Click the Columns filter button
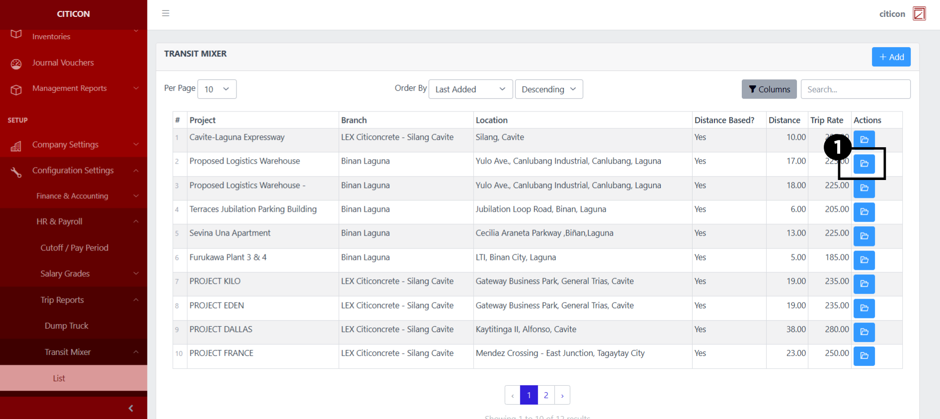This screenshot has width=940, height=419. [769, 89]
